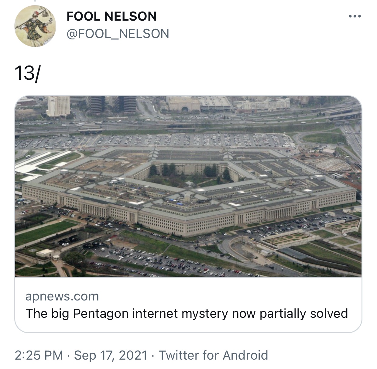Click the 2:25 PM timestamp
Image resolution: width=377 pixels, height=369 pixels.
click(x=39, y=355)
